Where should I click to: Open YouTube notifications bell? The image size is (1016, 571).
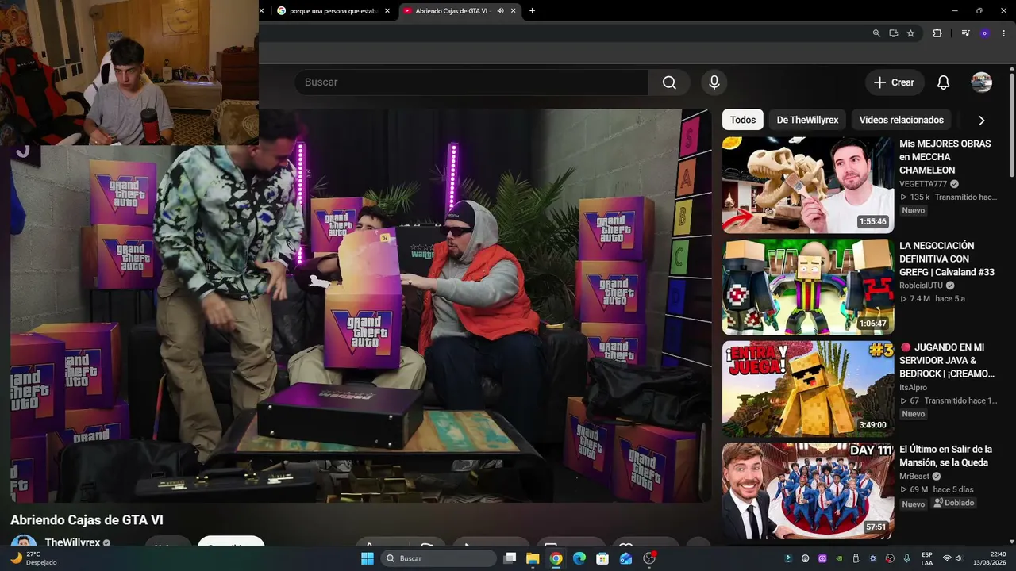tap(943, 82)
